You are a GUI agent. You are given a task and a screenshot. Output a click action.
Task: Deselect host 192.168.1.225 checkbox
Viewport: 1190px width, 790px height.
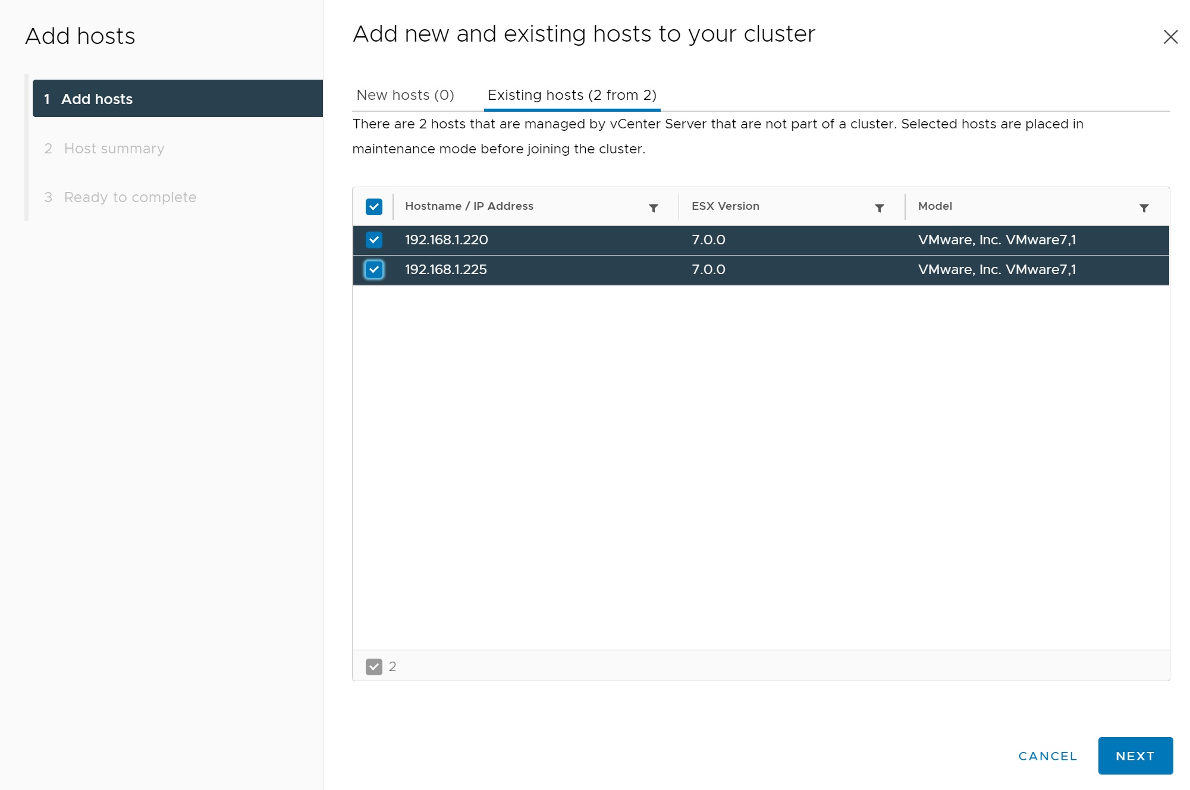[374, 270]
